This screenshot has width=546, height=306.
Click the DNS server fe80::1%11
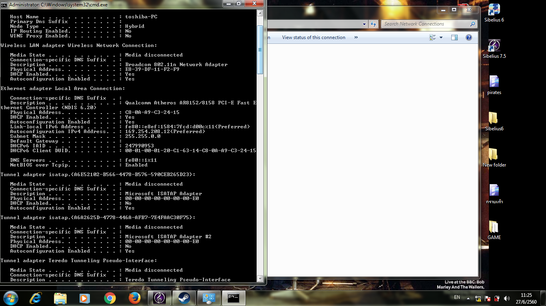coord(141,160)
